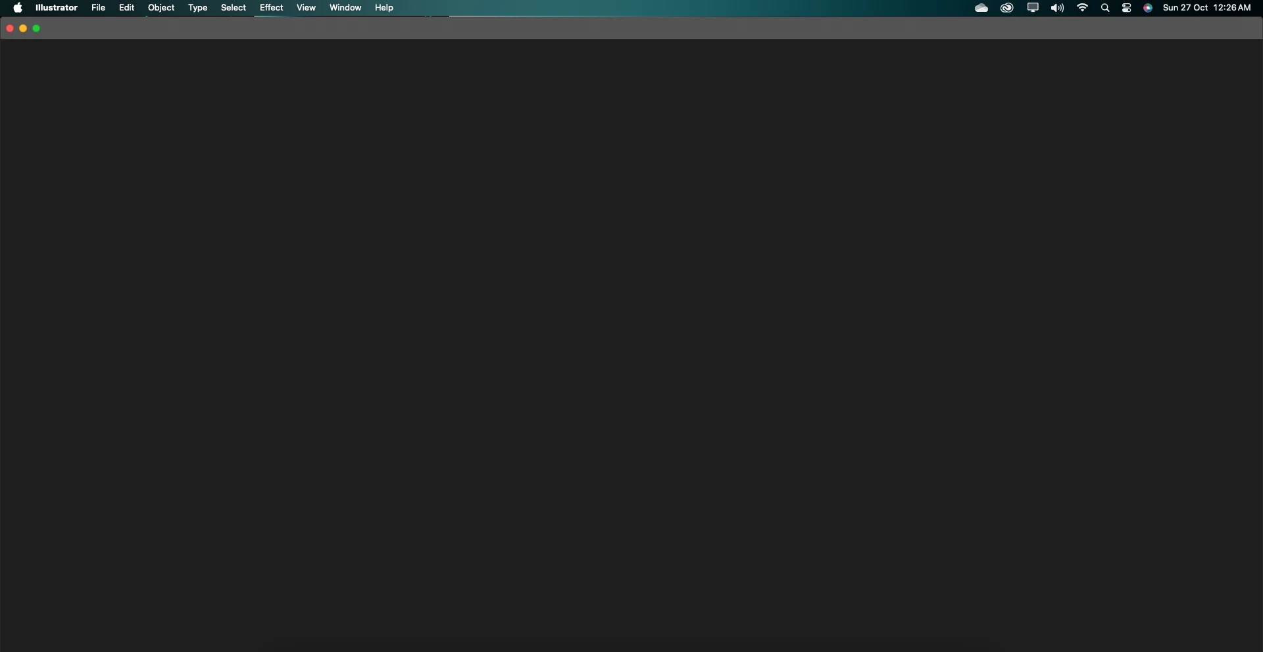This screenshot has height=652, width=1263.
Task: Close the Illustrator window with red button
Action: tap(10, 28)
